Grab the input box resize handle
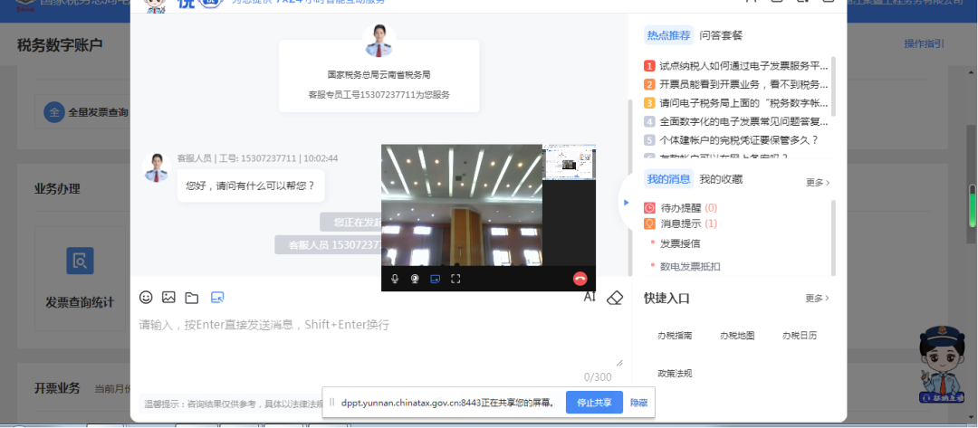978x428 pixels. pos(619,363)
